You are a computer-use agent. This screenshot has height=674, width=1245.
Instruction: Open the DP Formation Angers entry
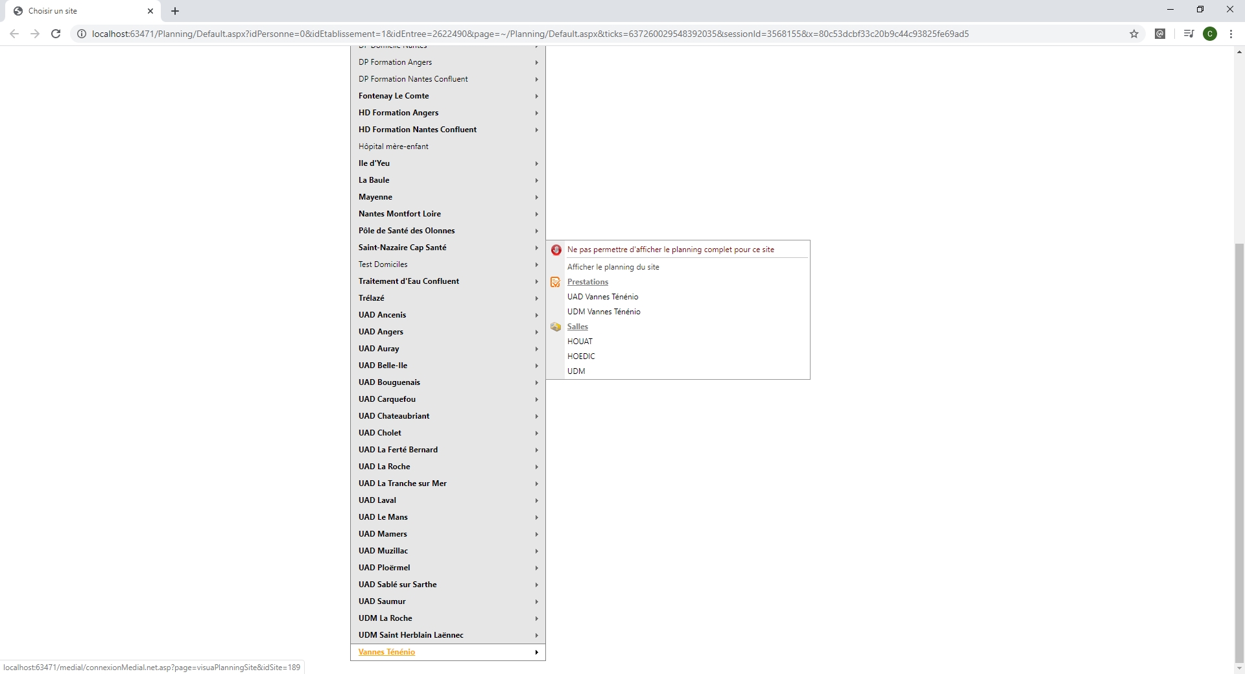point(395,62)
